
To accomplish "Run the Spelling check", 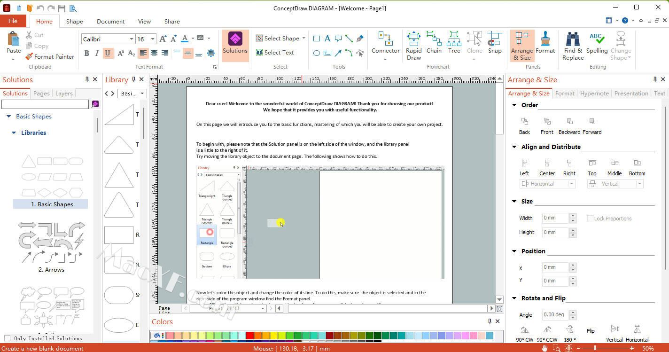I will [597, 43].
